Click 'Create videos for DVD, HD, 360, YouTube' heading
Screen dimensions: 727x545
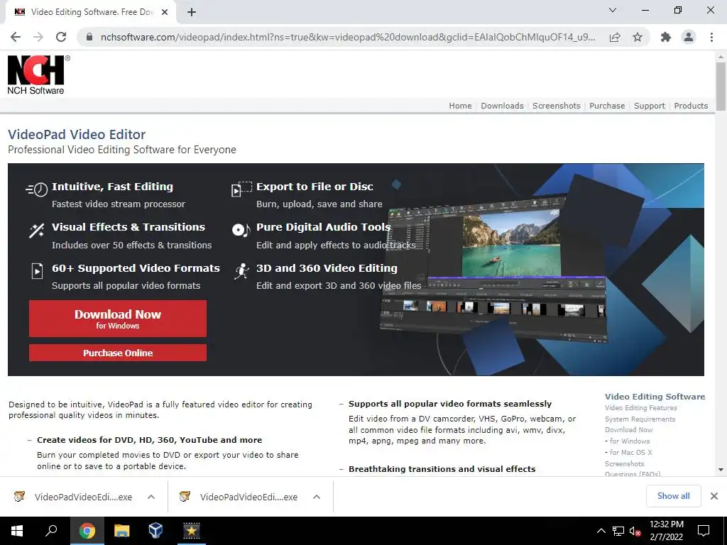coord(149,440)
